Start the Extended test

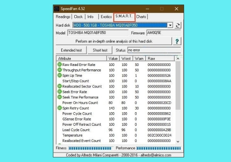(71, 50)
